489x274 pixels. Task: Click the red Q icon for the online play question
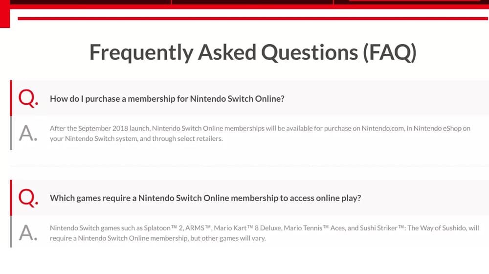[x=28, y=198]
